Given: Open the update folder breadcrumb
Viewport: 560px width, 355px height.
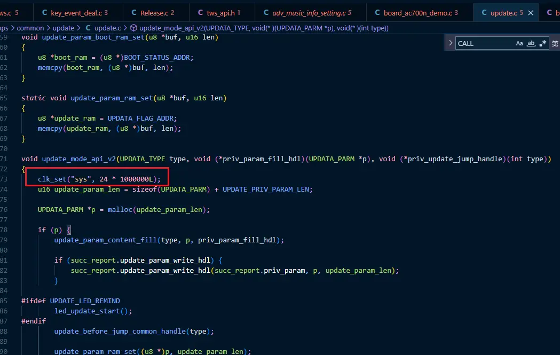Looking at the screenshot, I should coord(63,28).
